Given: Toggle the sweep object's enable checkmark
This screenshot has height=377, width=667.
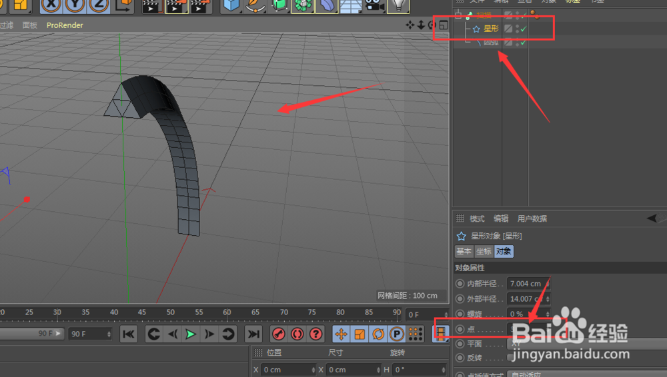Looking at the screenshot, I should coord(524,16).
